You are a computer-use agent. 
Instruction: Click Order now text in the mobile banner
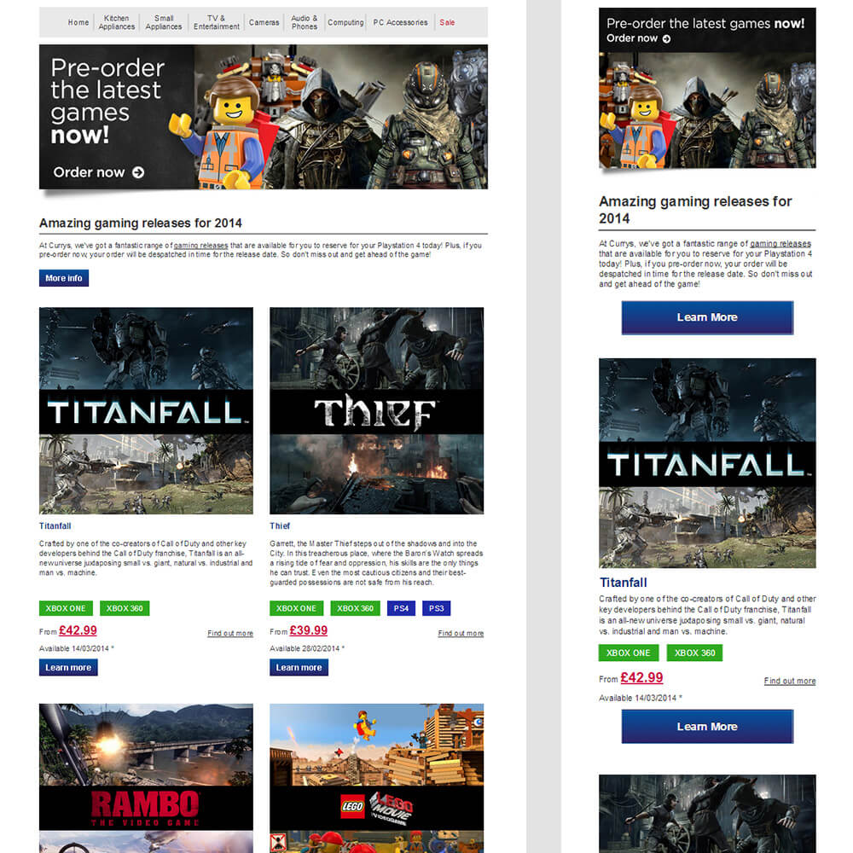click(632, 38)
